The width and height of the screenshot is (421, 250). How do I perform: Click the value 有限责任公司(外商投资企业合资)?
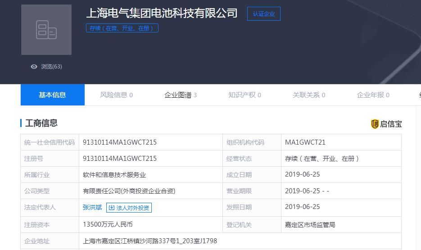(129, 191)
